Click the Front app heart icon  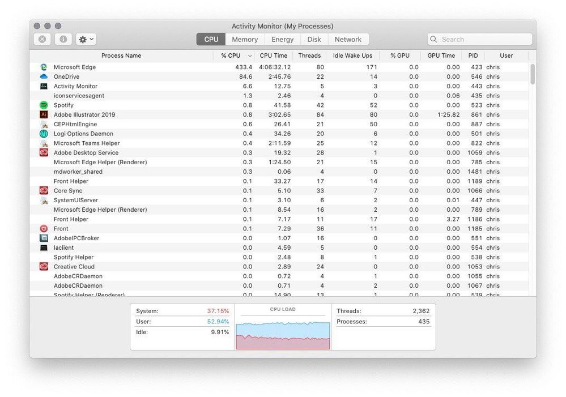[x=44, y=228]
